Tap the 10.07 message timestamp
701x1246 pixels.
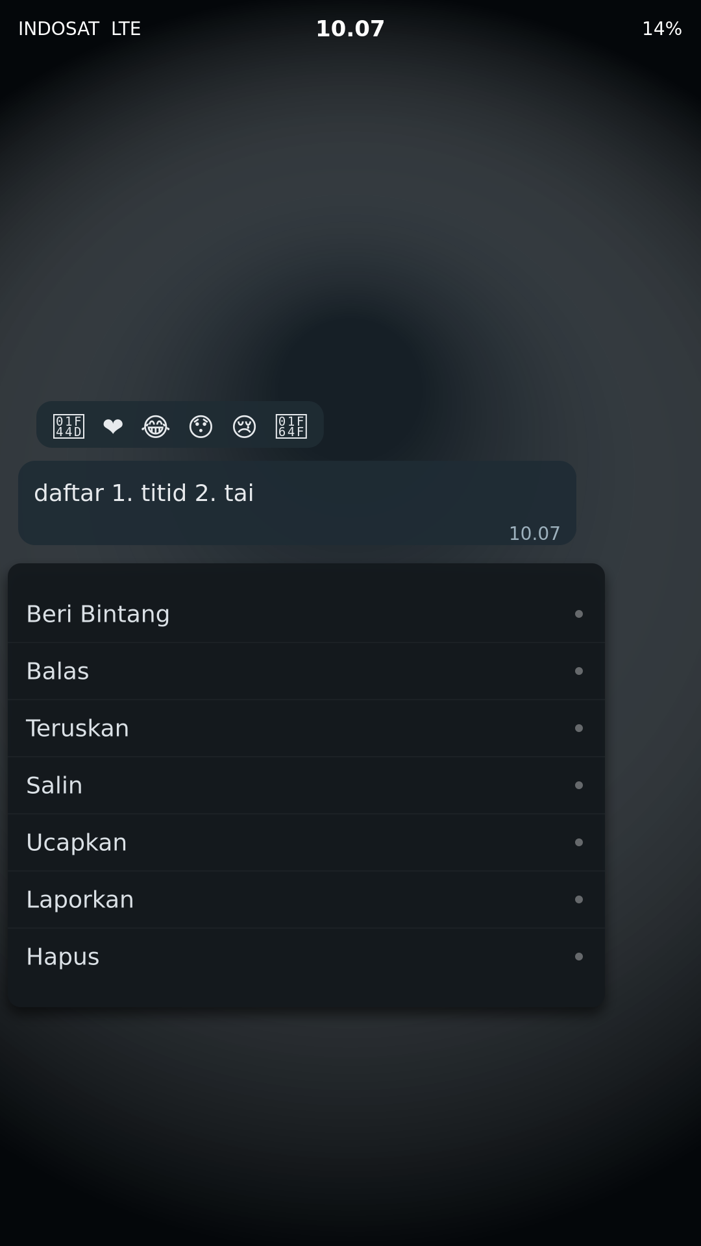tap(534, 533)
